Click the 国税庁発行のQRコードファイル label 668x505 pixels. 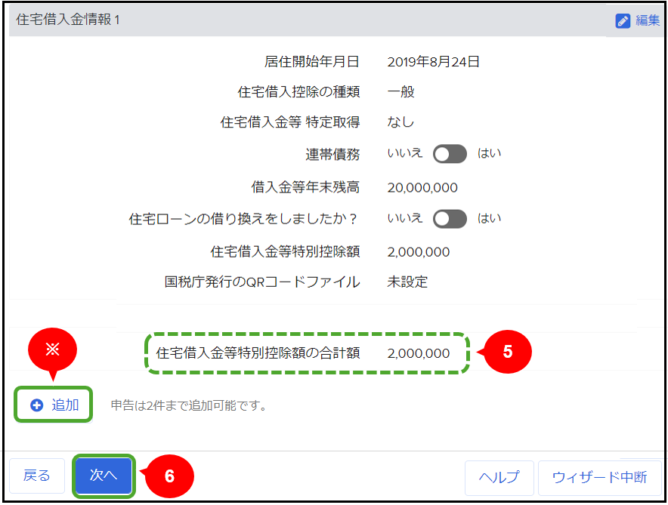point(262,282)
